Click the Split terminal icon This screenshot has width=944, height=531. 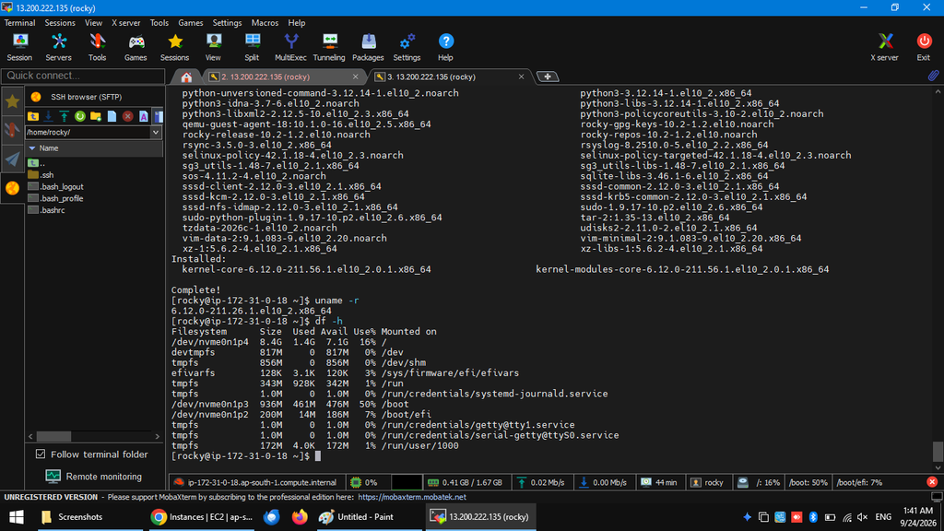(252, 47)
